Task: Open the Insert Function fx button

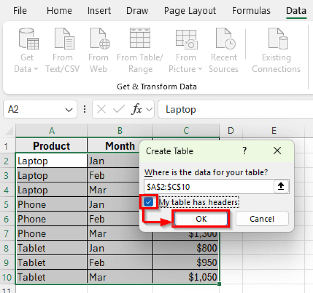Action: (x=137, y=109)
